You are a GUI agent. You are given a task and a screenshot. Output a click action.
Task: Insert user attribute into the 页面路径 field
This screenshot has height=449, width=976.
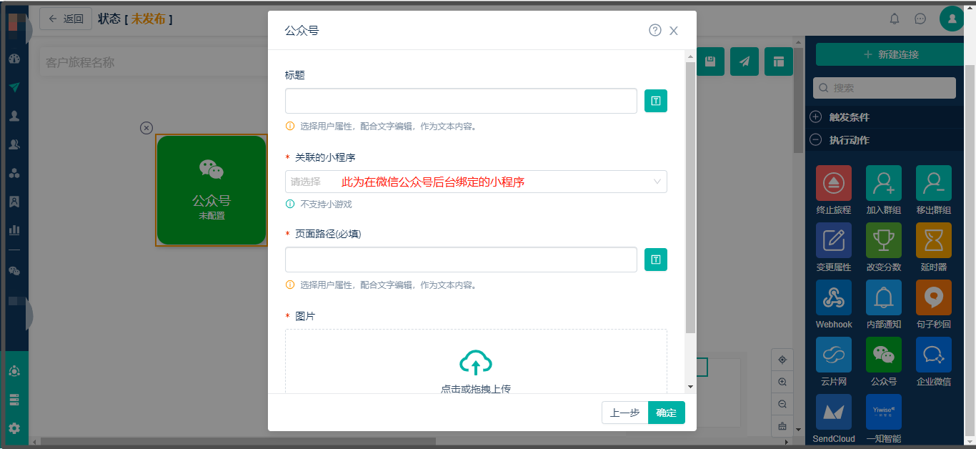coord(656,260)
